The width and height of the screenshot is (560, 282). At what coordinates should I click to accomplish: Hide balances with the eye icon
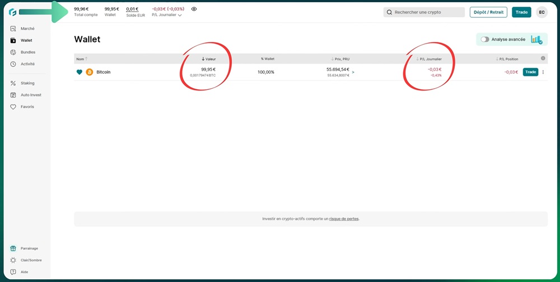tap(194, 9)
